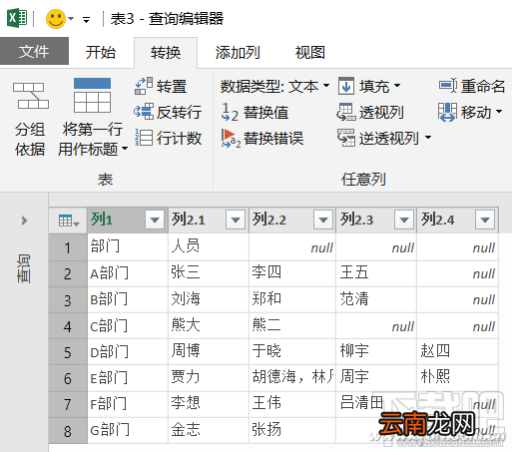Open the 列2.2 column filter dropdown
512x452 pixels.
coord(323,220)
